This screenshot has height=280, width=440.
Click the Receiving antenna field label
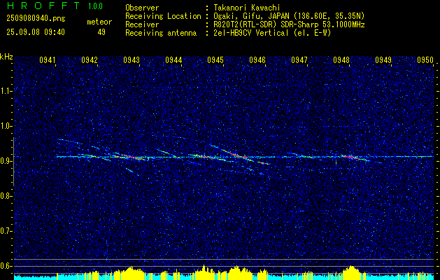(161, 33)
